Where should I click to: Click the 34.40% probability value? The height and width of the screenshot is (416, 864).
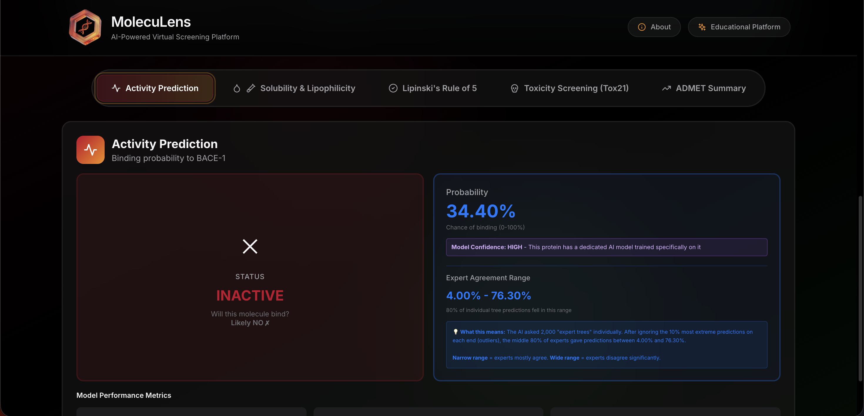point(480,211)
